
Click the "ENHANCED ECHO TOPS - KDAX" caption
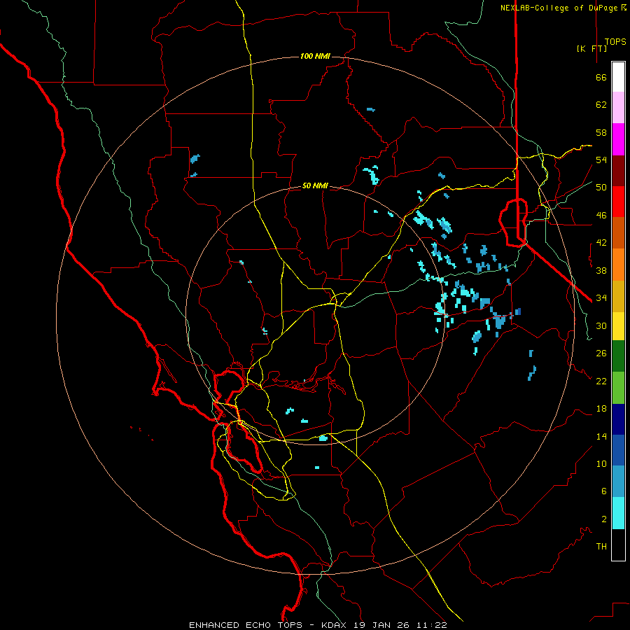tap(267, 625)
